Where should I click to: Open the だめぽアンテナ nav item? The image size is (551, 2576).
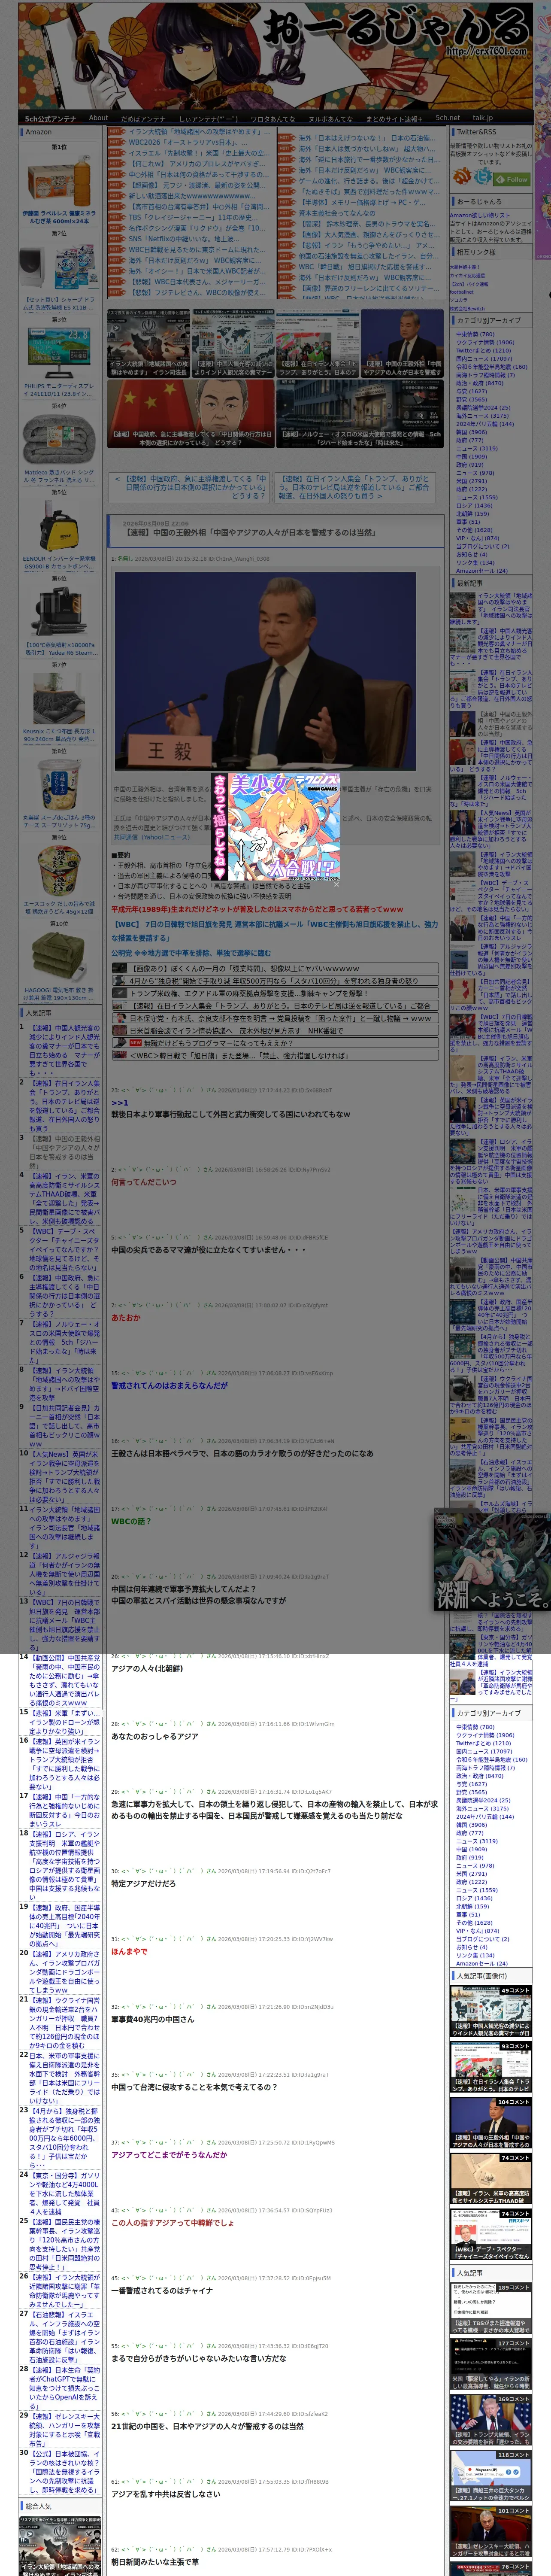click(x=143, y=118)
